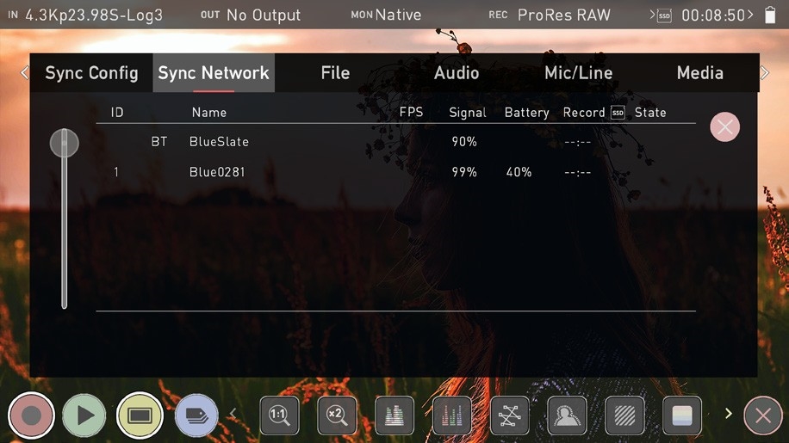The image size is (789, 443).
Task: Select the Blue0281 device row
Action: point(395,172)
